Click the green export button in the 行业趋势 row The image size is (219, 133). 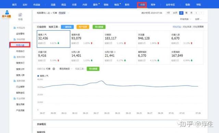[99, 27]
